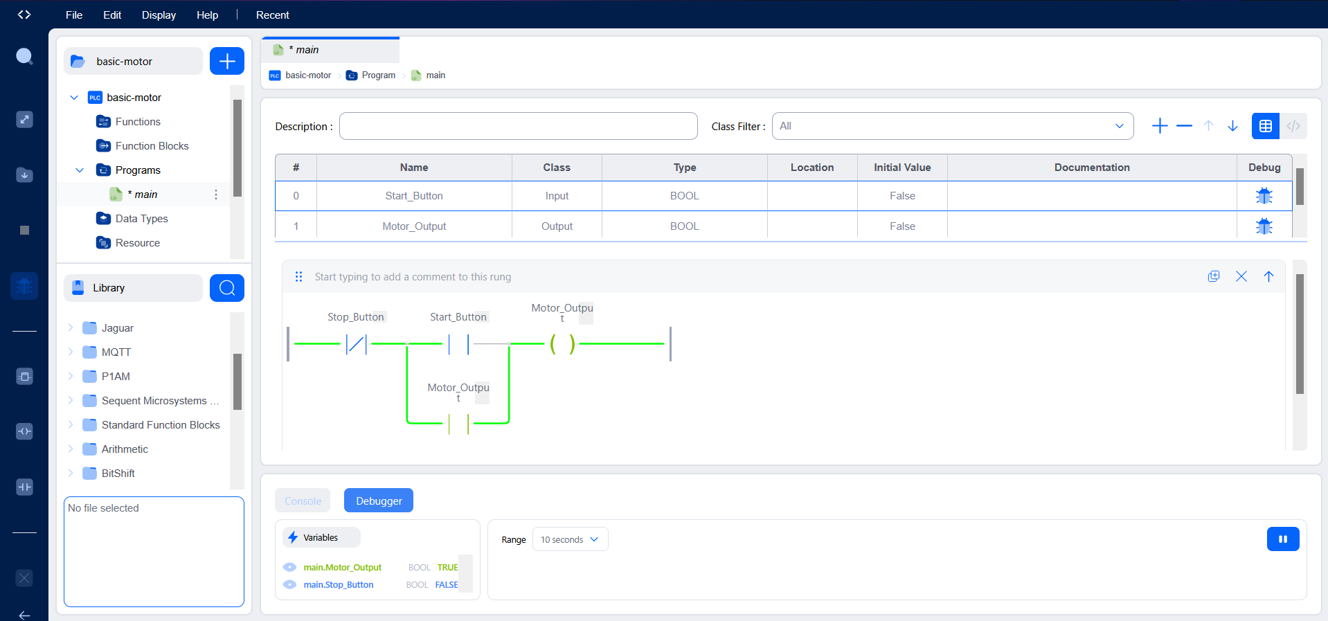Viewport: 1328px width, 621px height.
Task: Switch to the Console tab
Action: coord(303,501)
